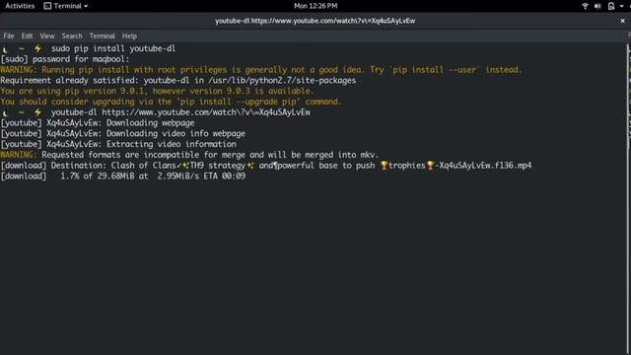The image size is (631, 355).
Task: Click the terminal vertical scrollbar
Action: [629, 97]
